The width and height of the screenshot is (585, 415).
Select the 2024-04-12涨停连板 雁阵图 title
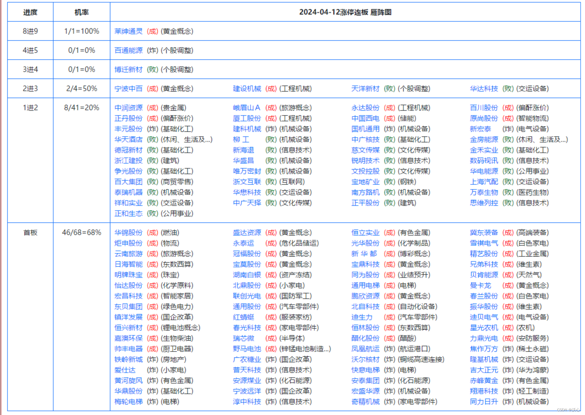345,12
